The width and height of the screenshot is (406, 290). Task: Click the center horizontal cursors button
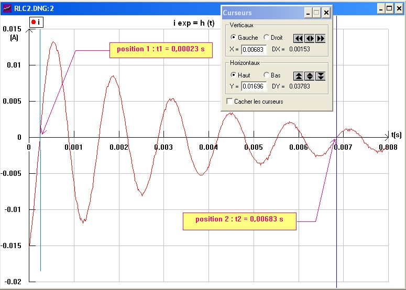(310, 76)
